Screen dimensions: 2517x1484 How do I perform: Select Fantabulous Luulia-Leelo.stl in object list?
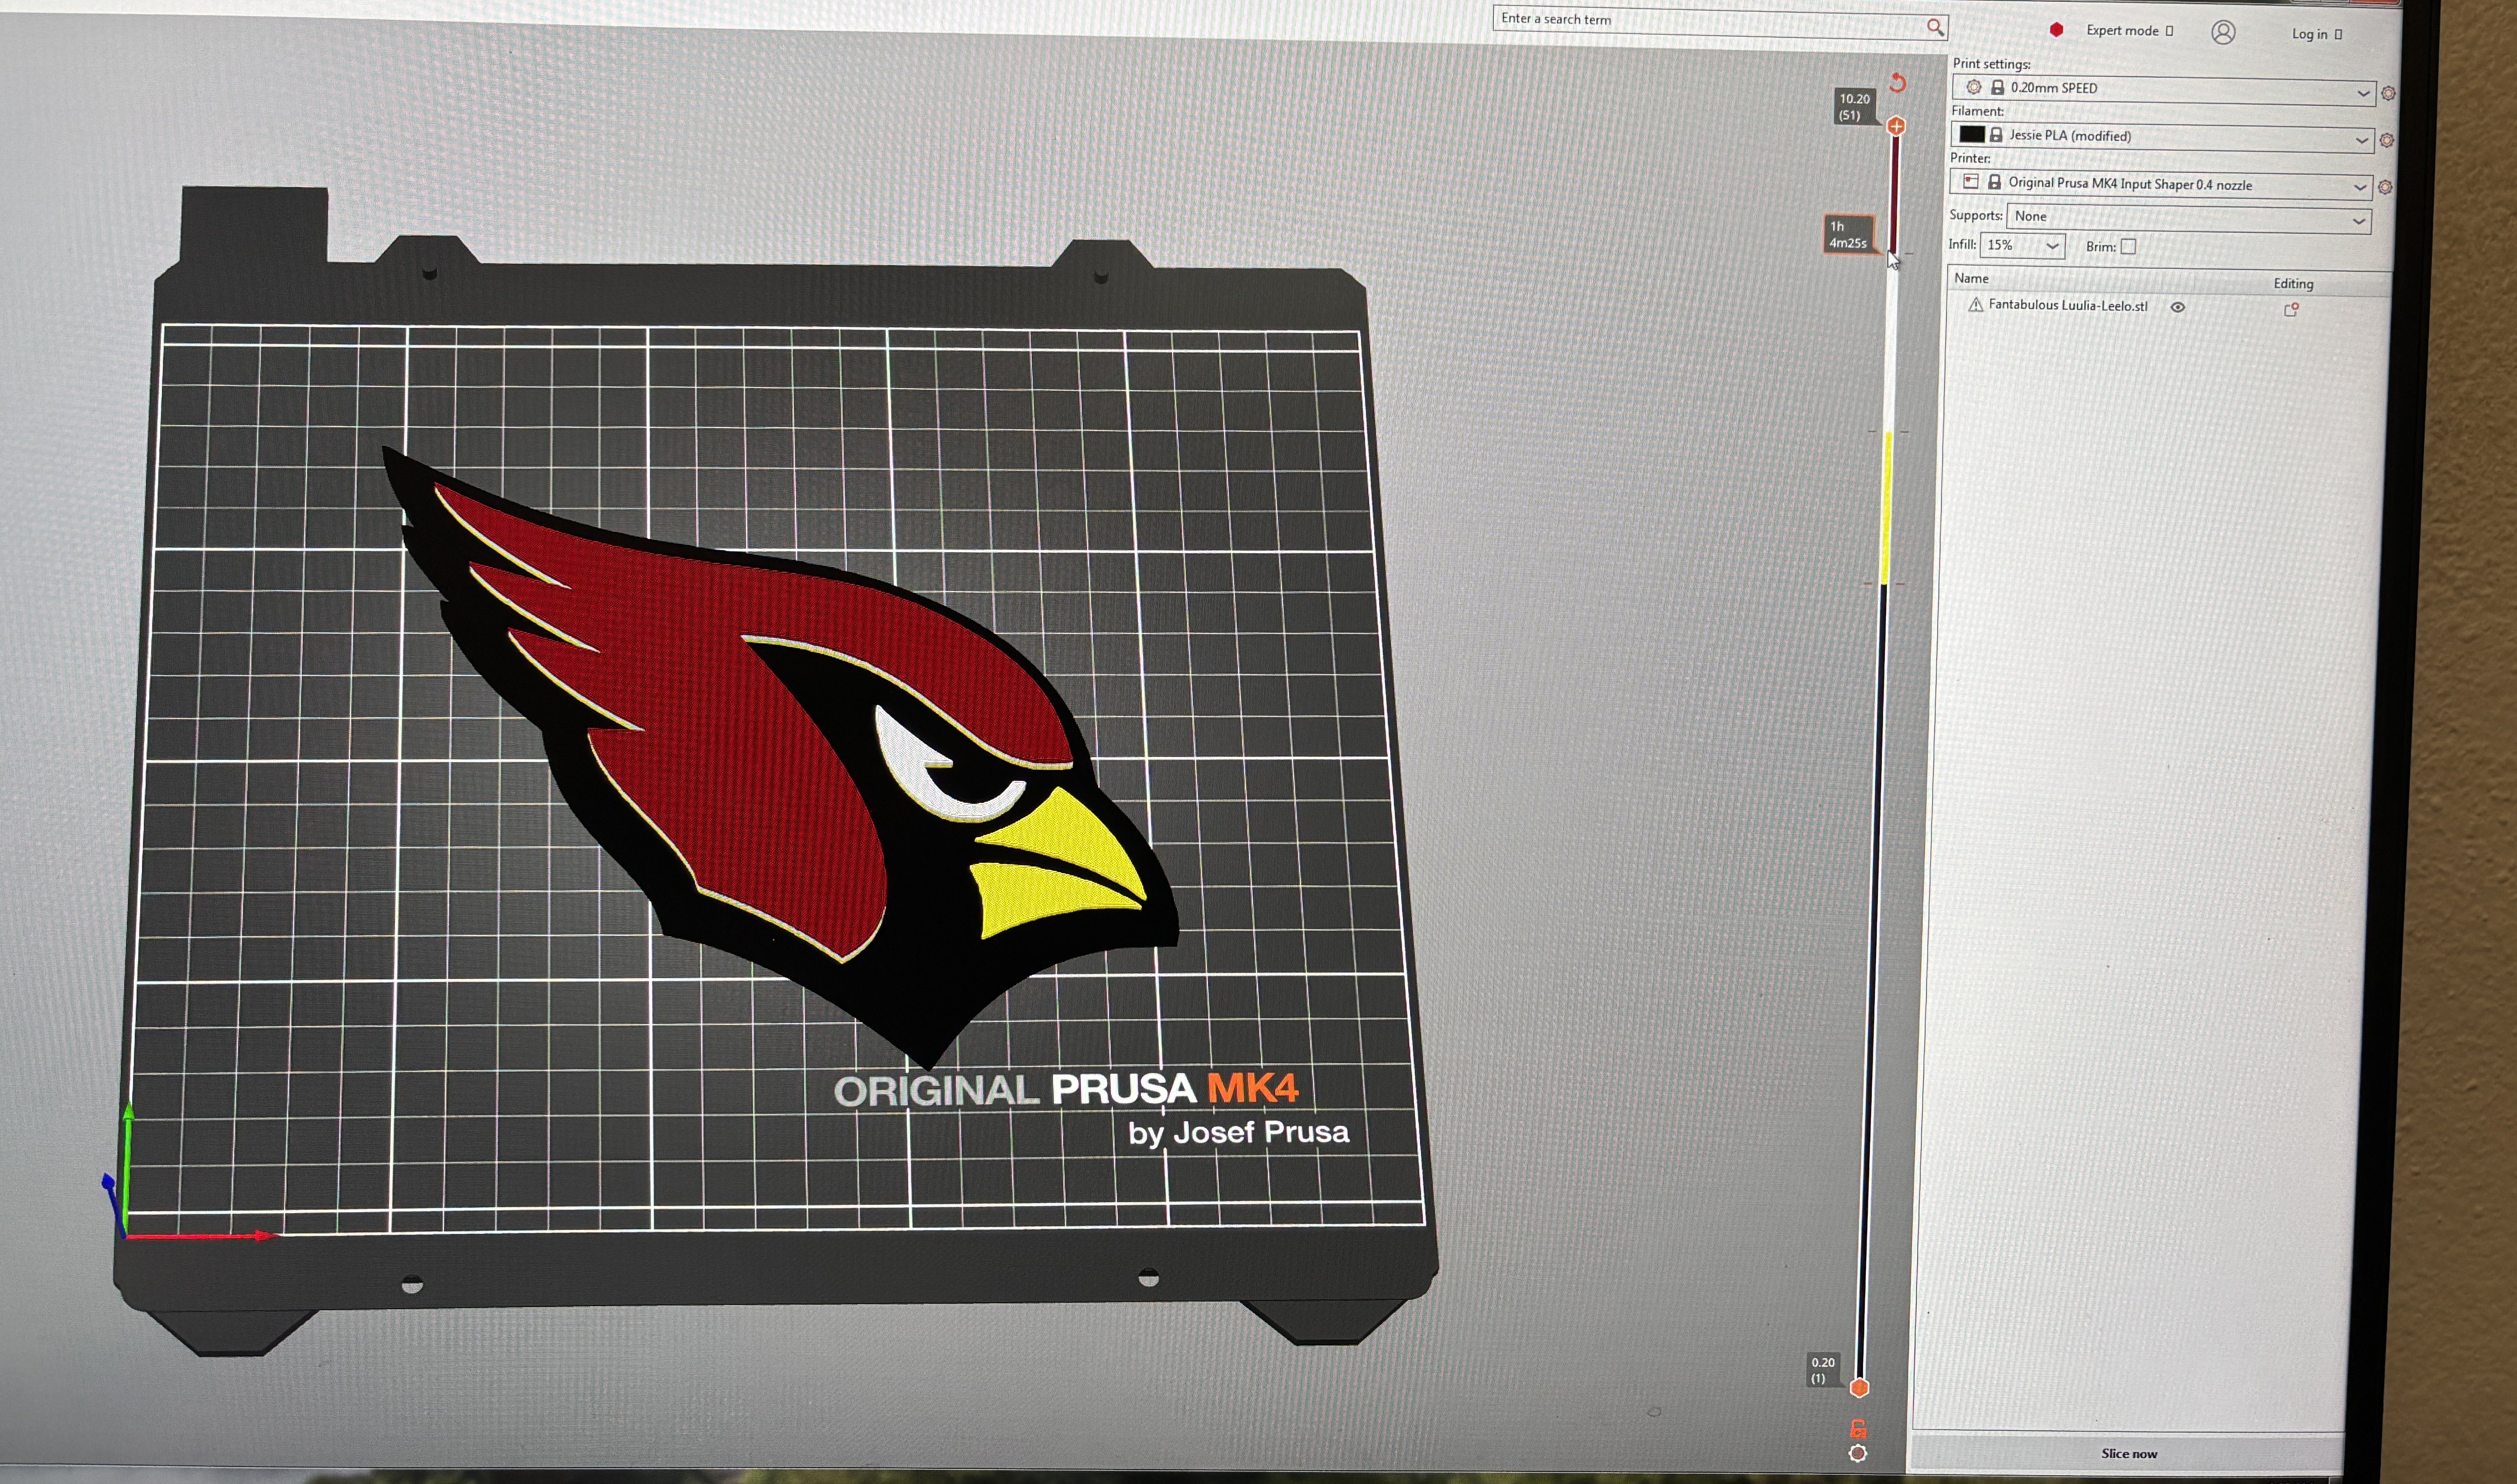pos(2068,306)
